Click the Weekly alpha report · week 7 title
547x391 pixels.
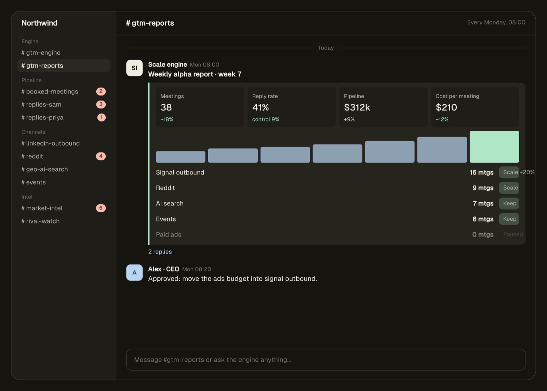pos(195,74)
